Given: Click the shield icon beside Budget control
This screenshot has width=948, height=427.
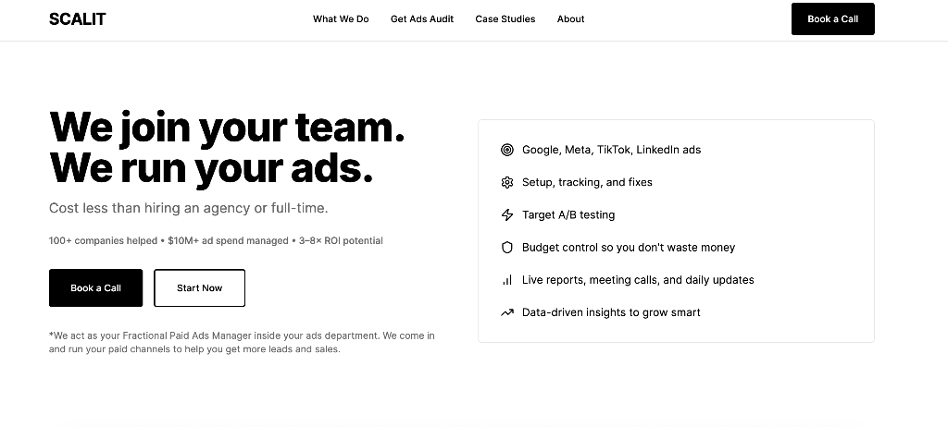Looking at the screenshot, I should point(507,248).
